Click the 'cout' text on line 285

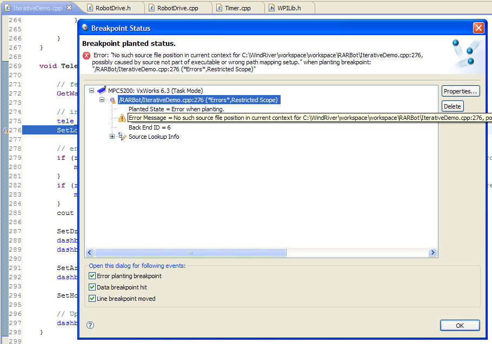pyautogui.click(x=65, y=213)
